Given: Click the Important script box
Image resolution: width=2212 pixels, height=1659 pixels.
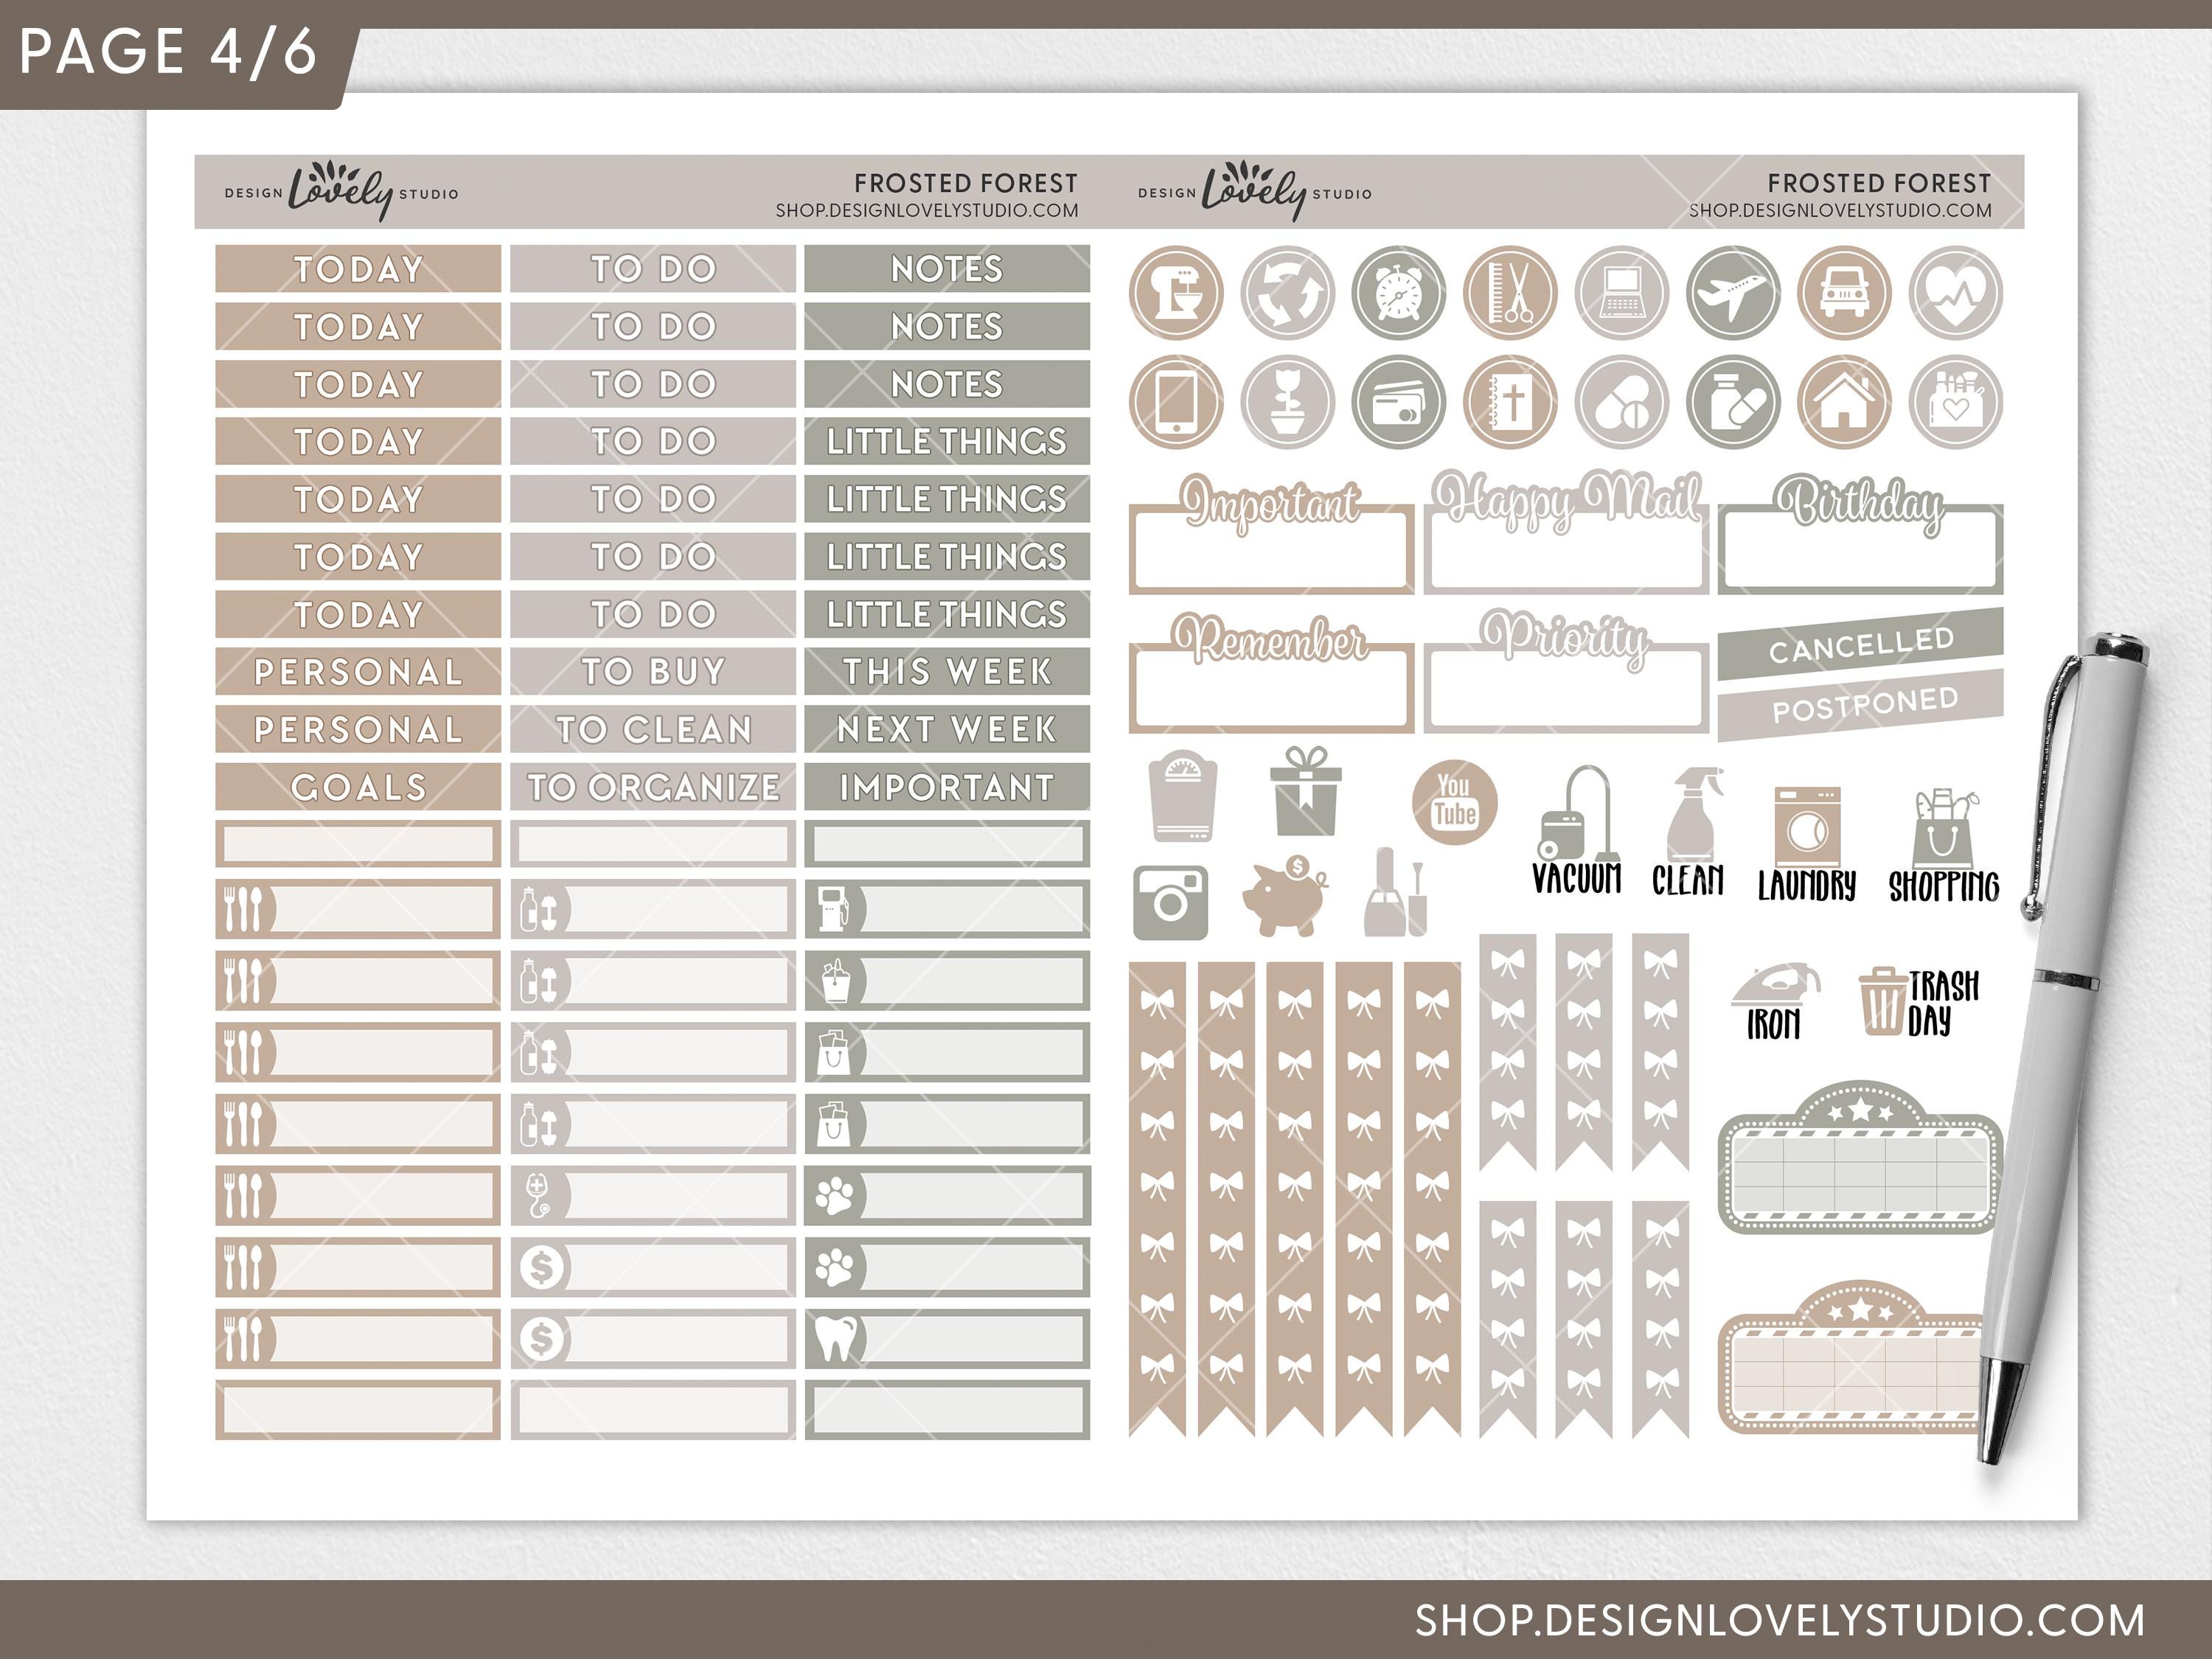Looking at the screenshot, I should click(1271, 534).
